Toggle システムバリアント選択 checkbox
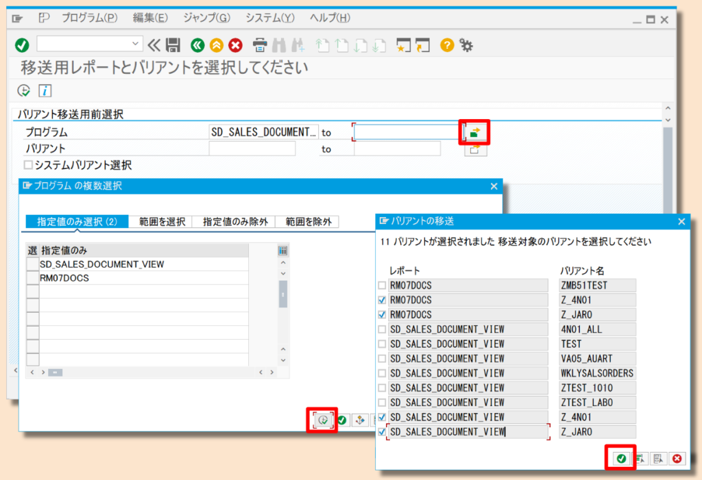Viewport: 702px width, 480px height. pyautogui.click(x=28, y=165)
